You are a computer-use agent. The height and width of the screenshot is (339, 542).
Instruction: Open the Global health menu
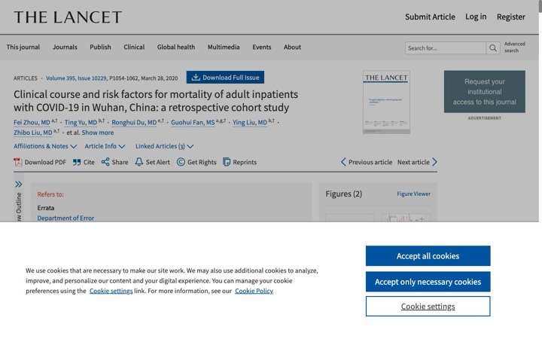click(x=176, y=47)
